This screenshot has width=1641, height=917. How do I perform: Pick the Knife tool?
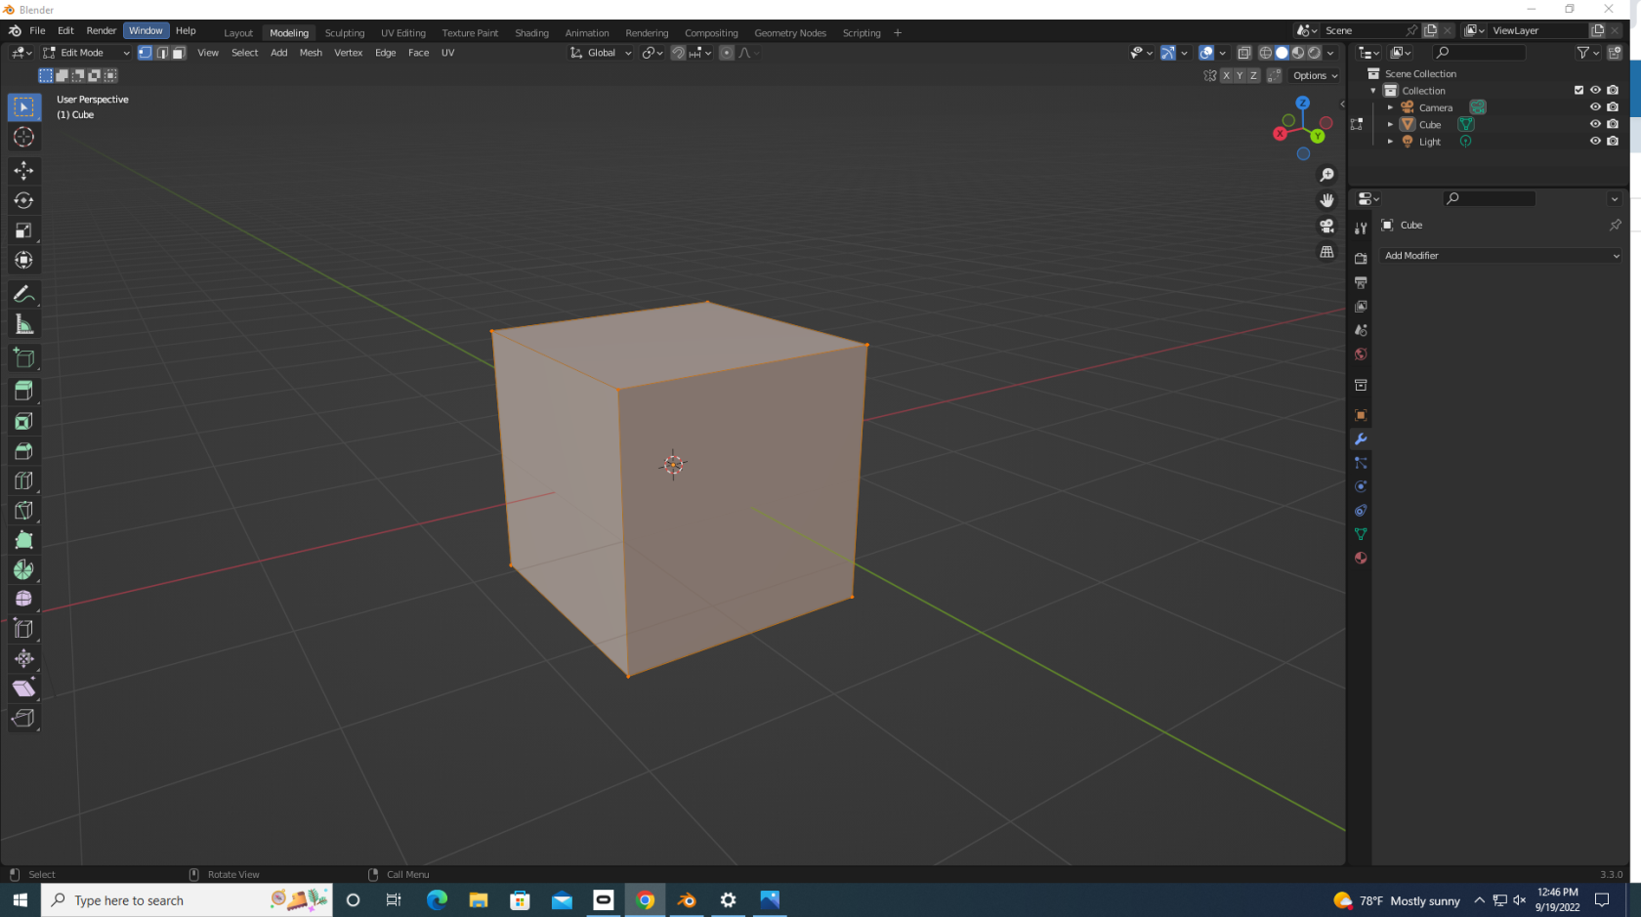(x=23, y=511)
